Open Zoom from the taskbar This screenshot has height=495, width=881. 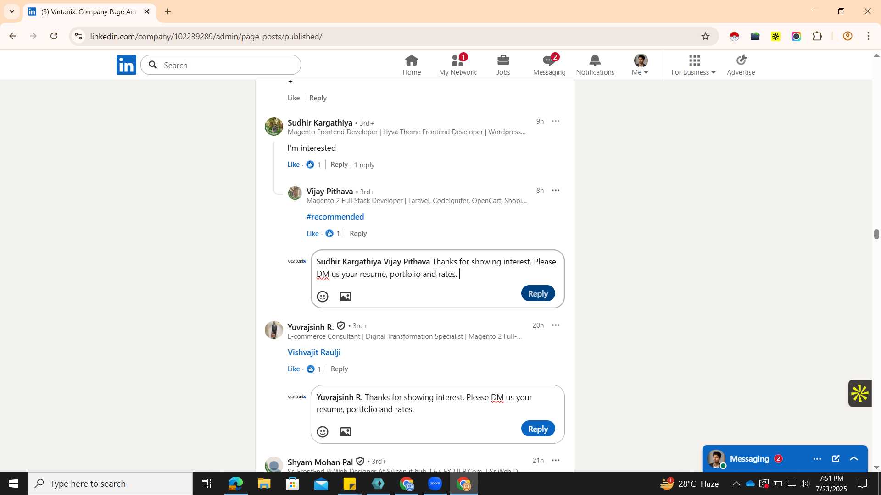point(435,484)
